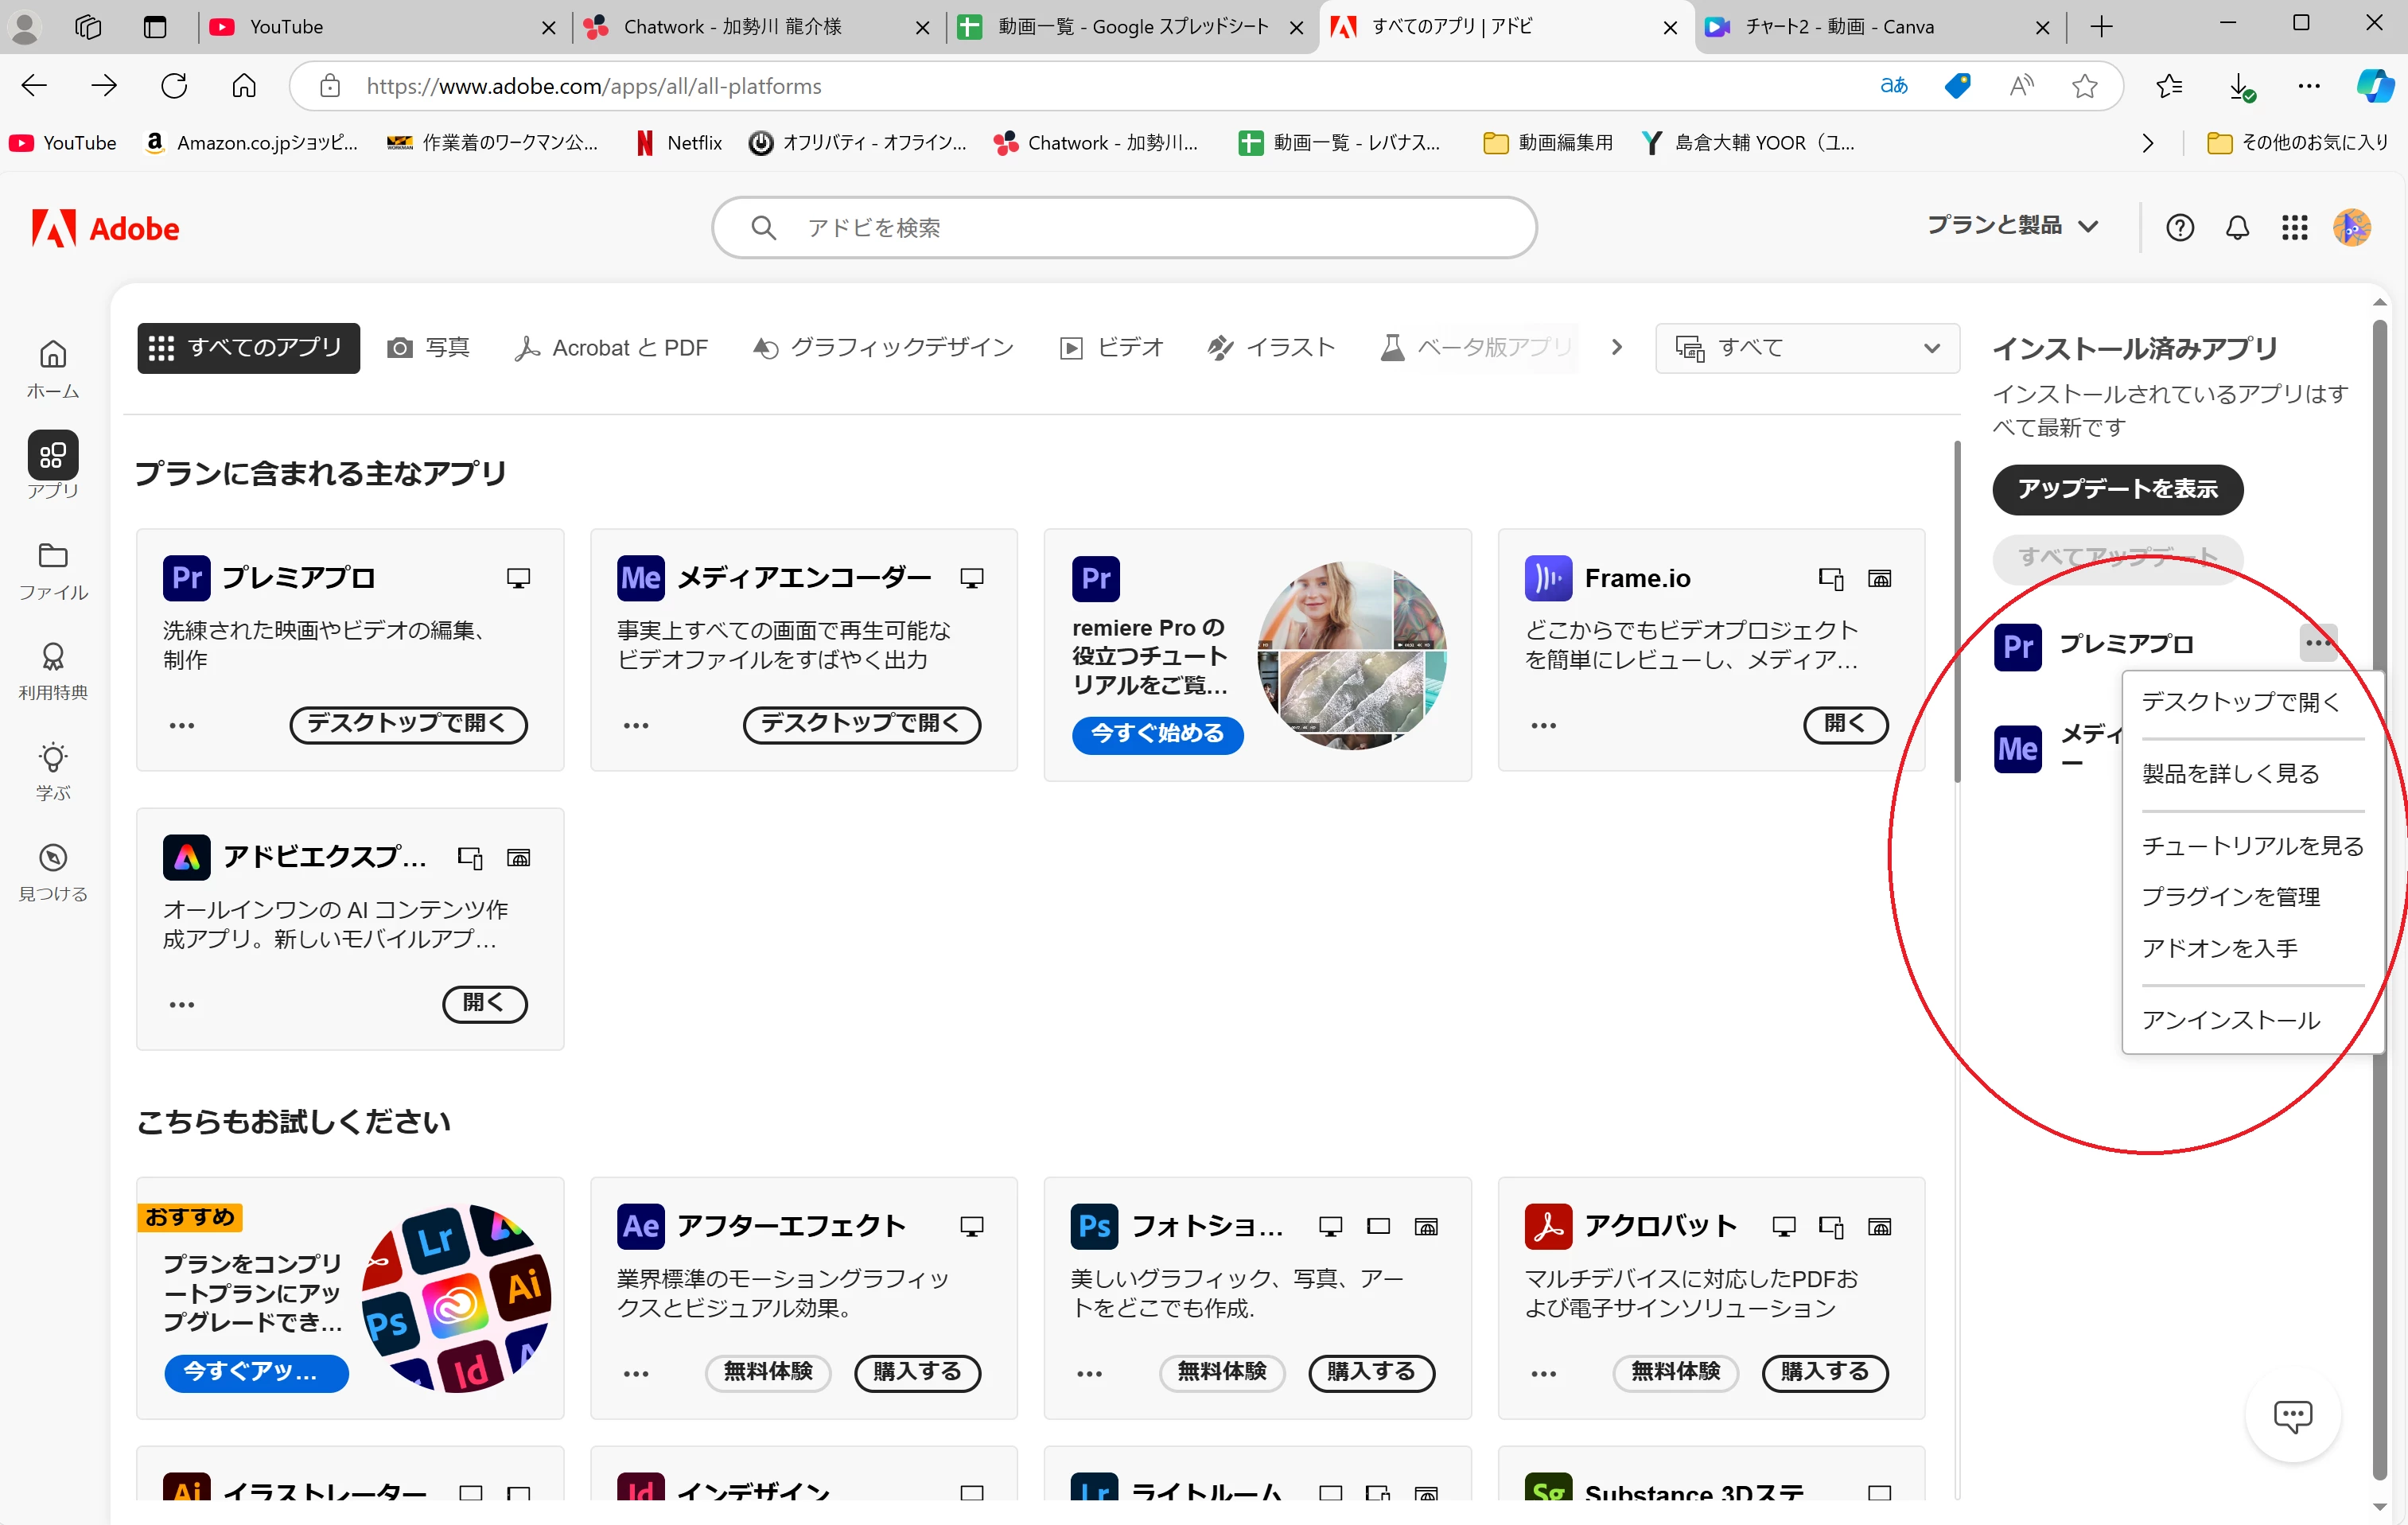Click the help question mark icon
Image resolution: width=2408 pixels, height=1525 pixels.
coord(2179,228)
